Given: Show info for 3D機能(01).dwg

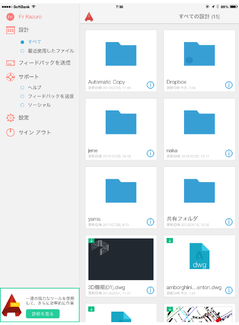Looking at the screenshot, I should (150, 291).
